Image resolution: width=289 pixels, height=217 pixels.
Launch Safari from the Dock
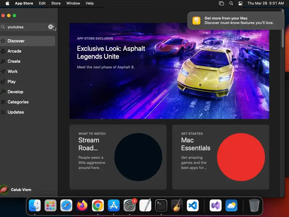66,205
